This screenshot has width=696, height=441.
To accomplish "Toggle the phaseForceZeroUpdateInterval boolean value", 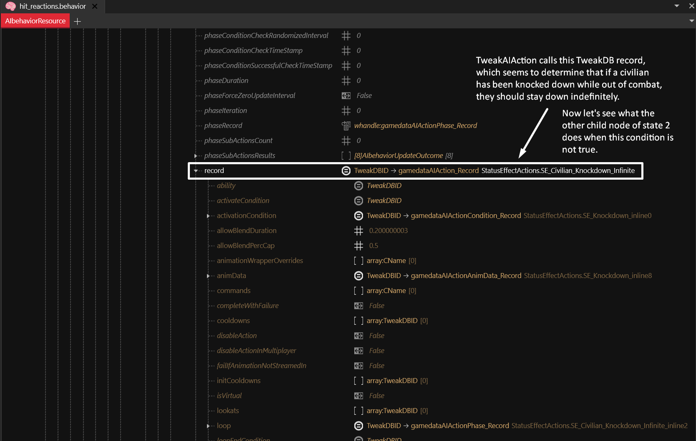I will pyautogui.click(x=364, y=95).
